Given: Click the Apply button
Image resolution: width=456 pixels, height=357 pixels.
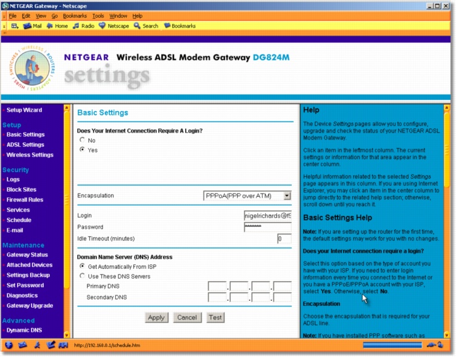Looking at the screenshot, I should (x=157, y=318).
